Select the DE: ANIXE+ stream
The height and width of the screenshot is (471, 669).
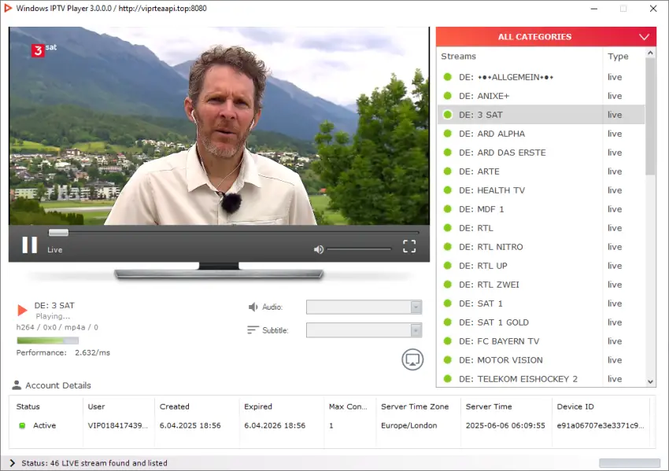click(x=541, y=96)
